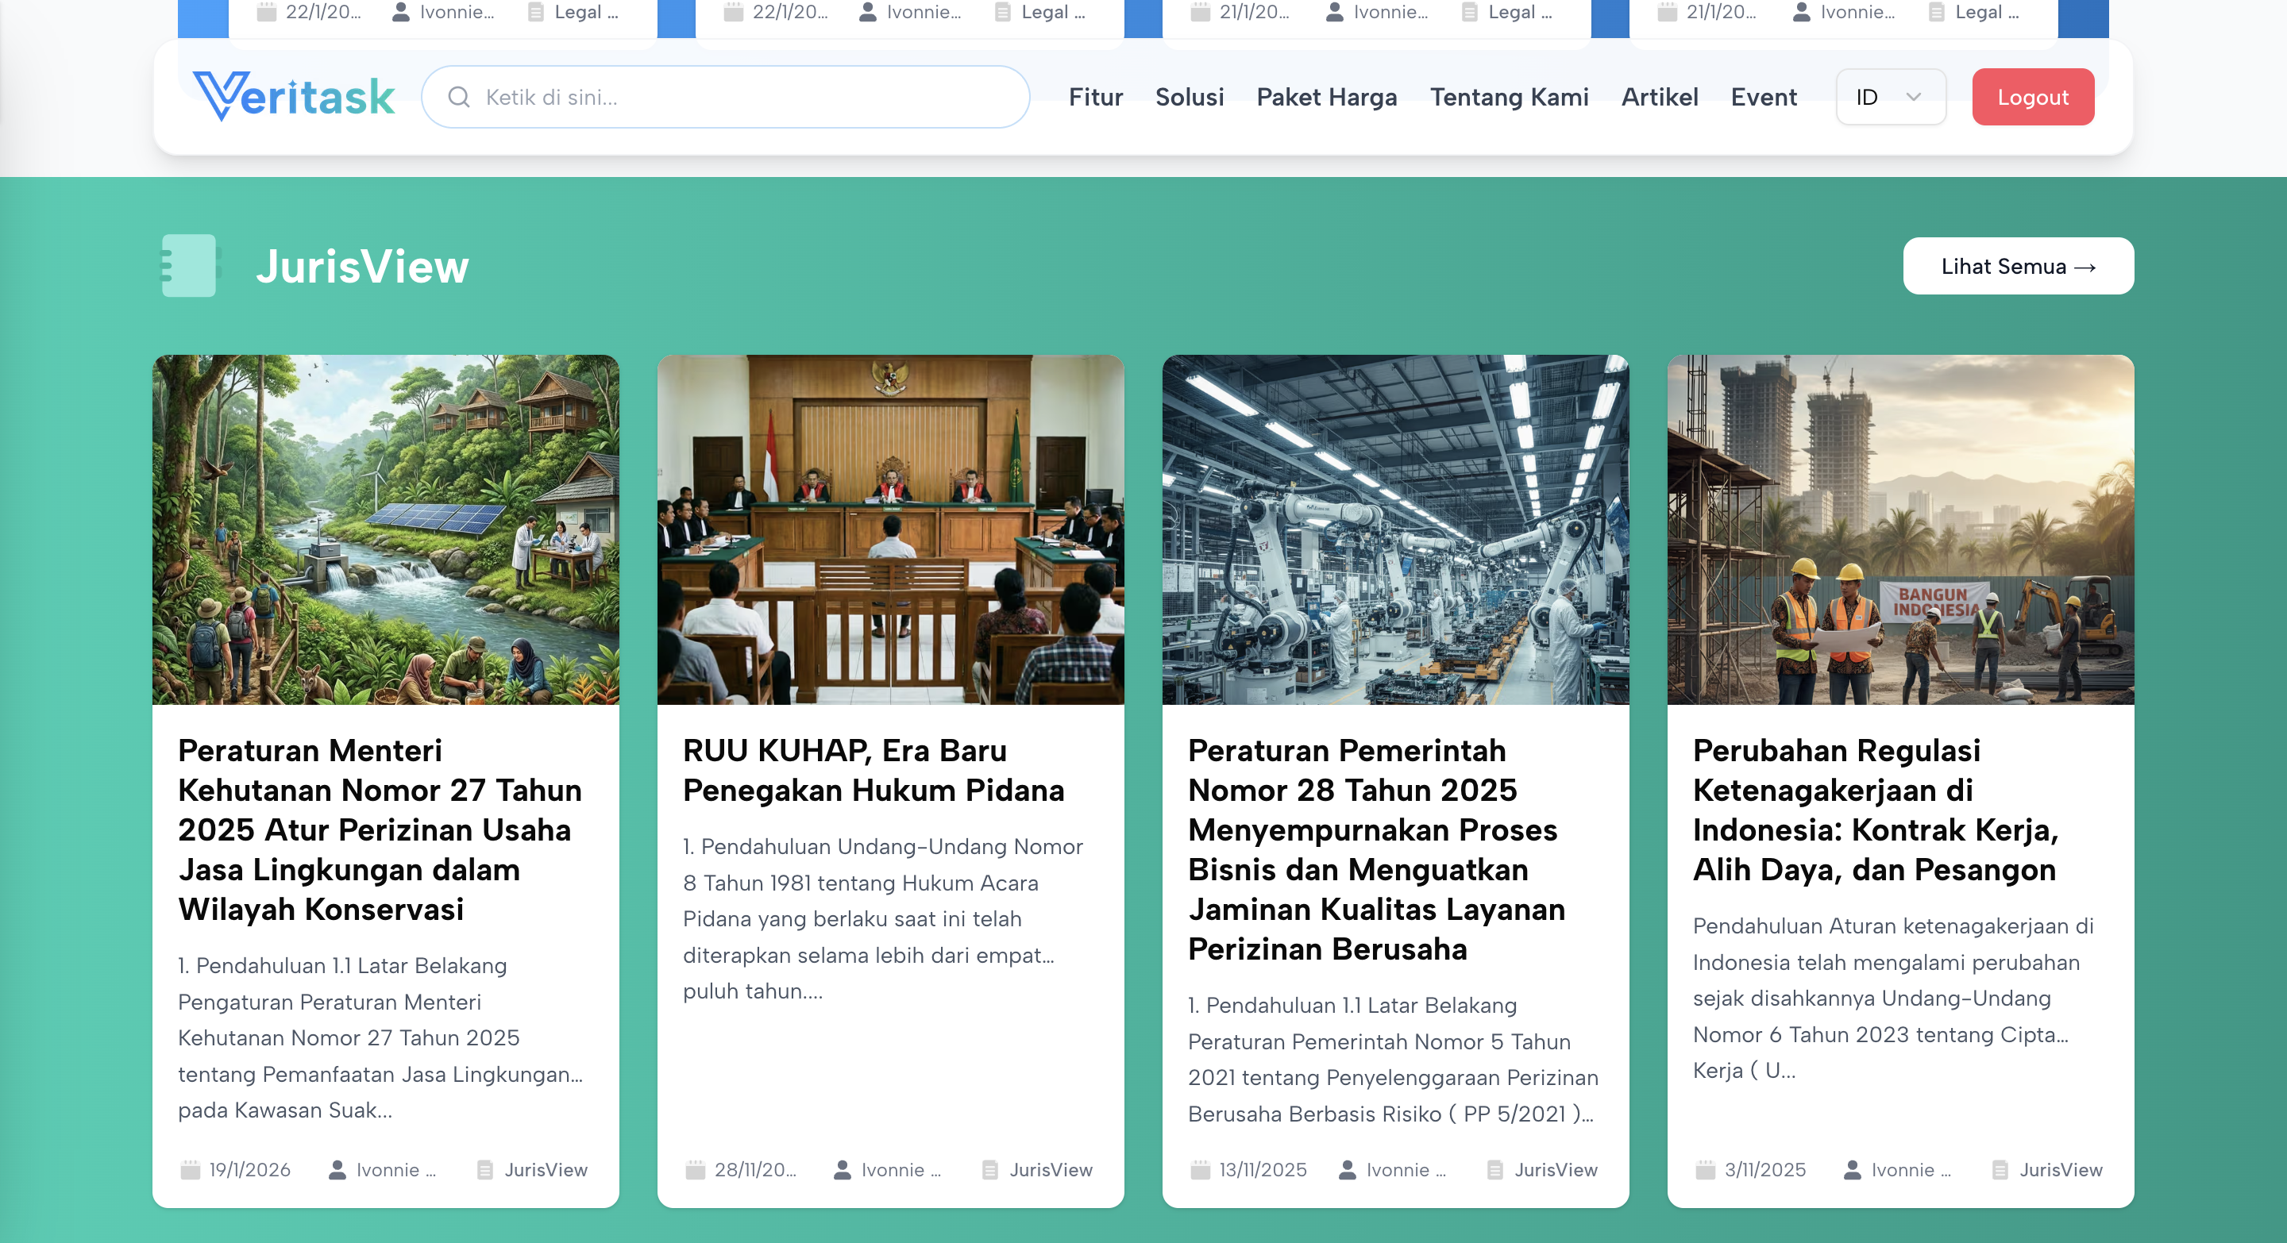Click the category document icon on first JurisView card
The image size is (2287, 1243).
point(484,1169)
